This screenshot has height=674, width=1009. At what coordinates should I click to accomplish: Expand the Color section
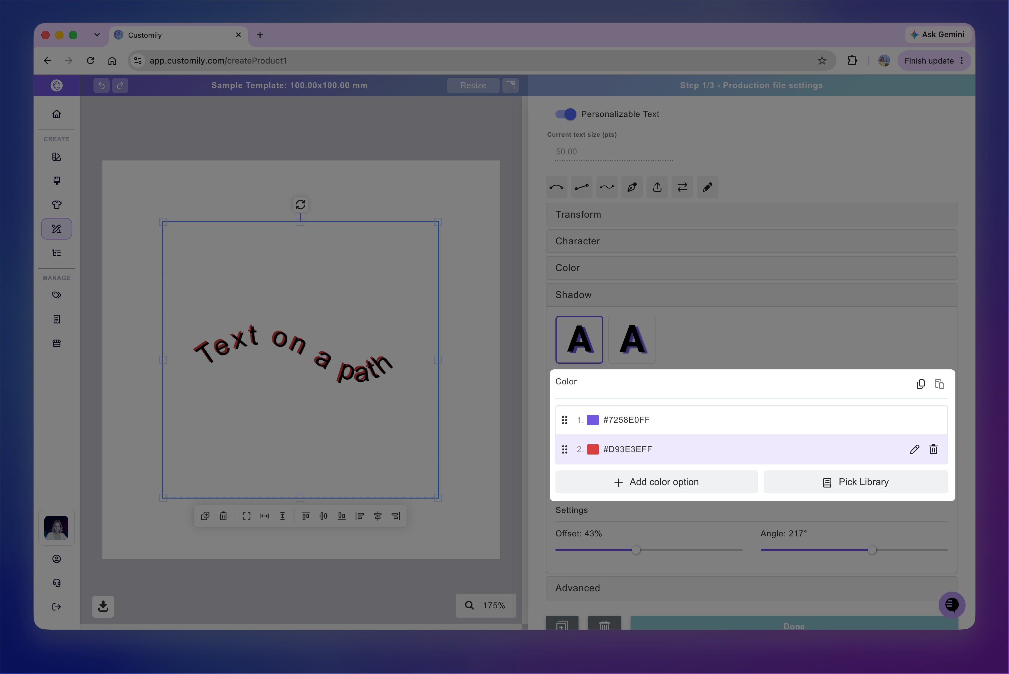tap(751, 268)
